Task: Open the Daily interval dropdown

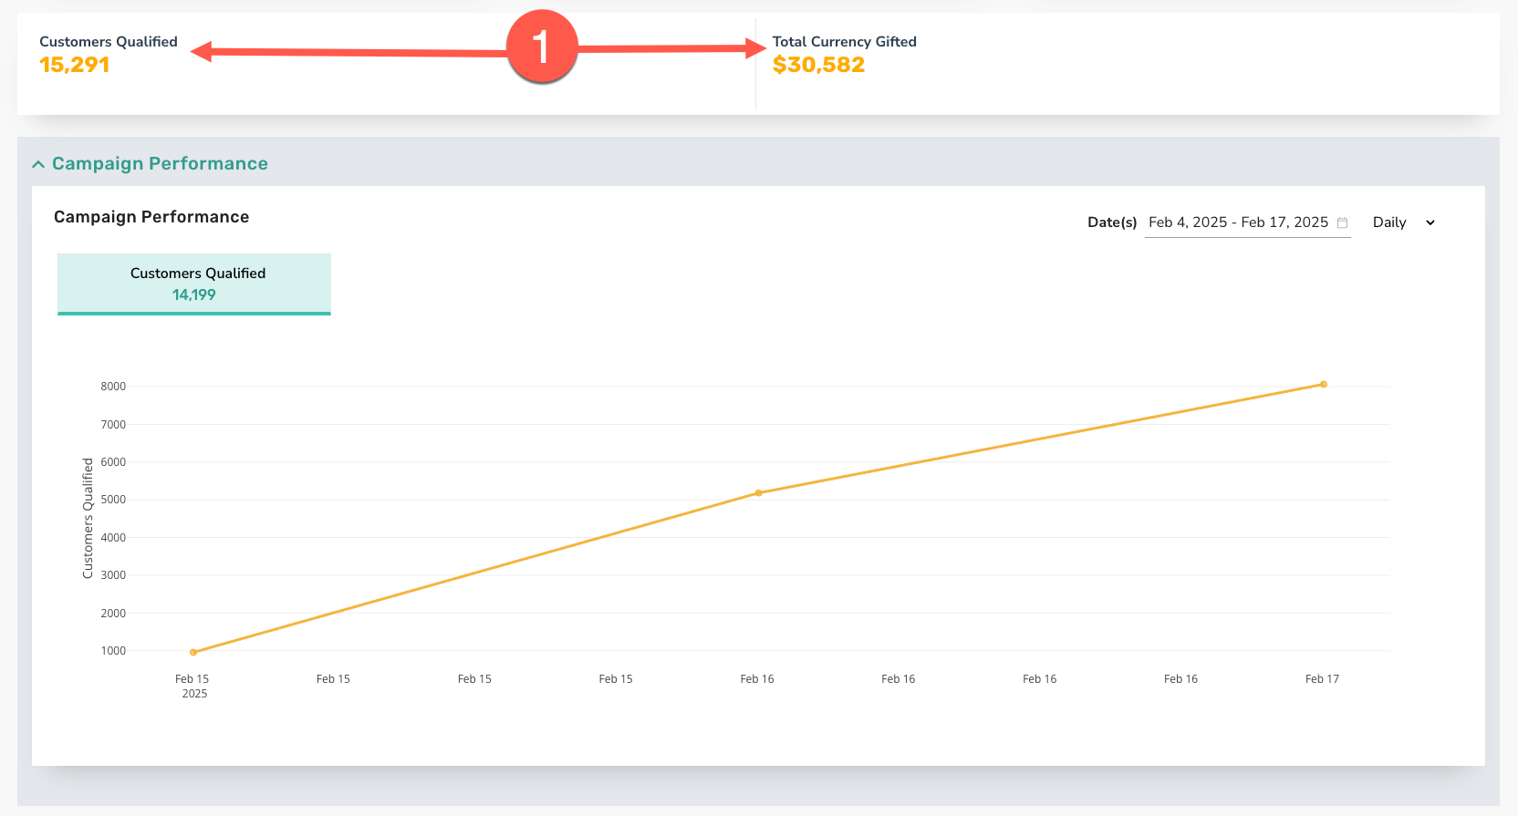Action: point(1404,222)
